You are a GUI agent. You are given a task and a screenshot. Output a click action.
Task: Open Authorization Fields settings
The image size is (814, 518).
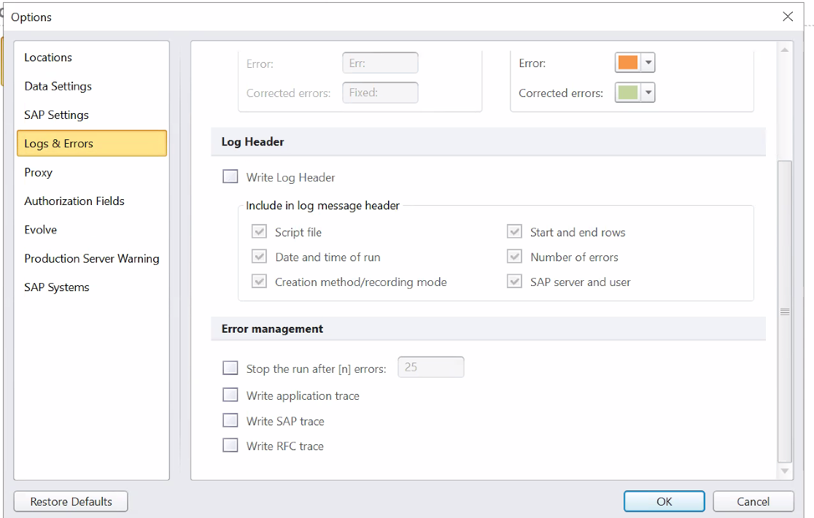click(74, 201)
